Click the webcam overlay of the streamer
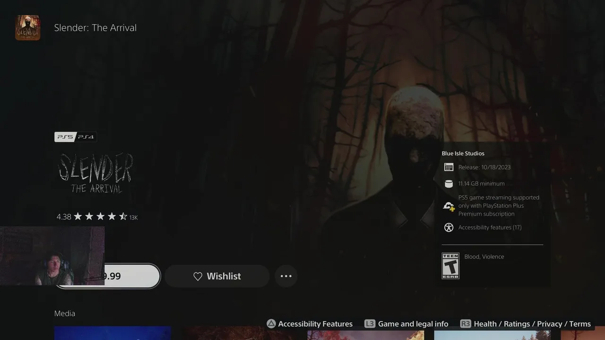Screen dimensions: 605x340 pyautogui.click(x=52, y=256)
